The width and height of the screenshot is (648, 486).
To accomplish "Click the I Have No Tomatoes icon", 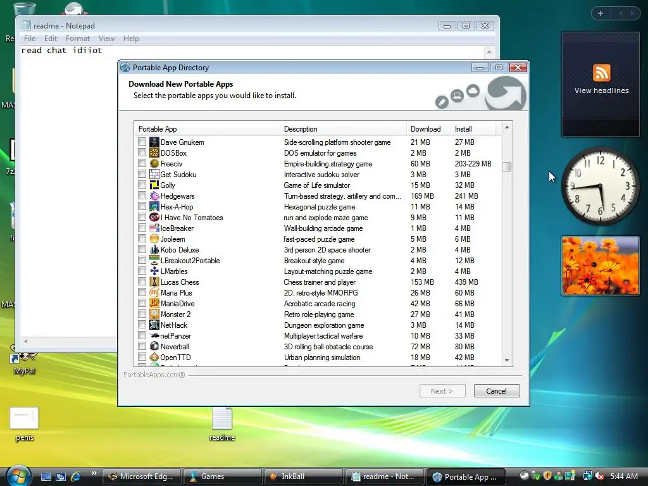I will click(x=154, y=218).
